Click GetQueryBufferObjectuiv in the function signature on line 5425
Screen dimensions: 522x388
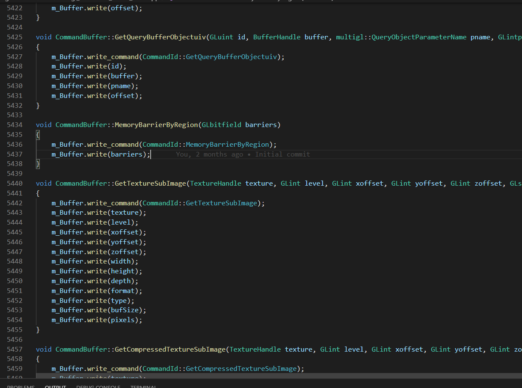(160, 37)
